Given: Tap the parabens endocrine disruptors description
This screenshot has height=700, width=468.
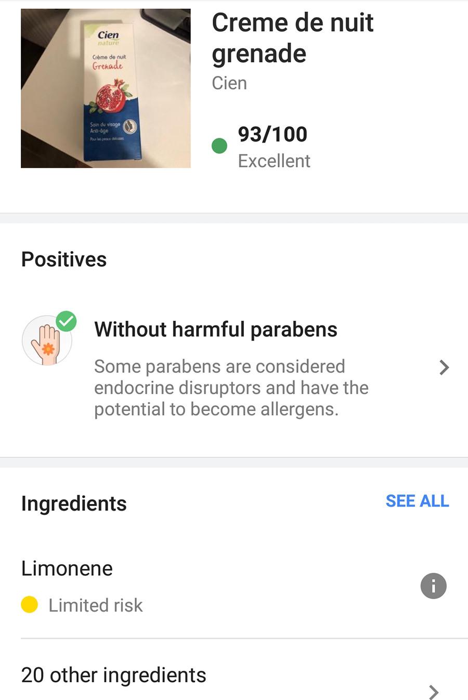Looking at the screenshot, I should click(x=231, y=388).
